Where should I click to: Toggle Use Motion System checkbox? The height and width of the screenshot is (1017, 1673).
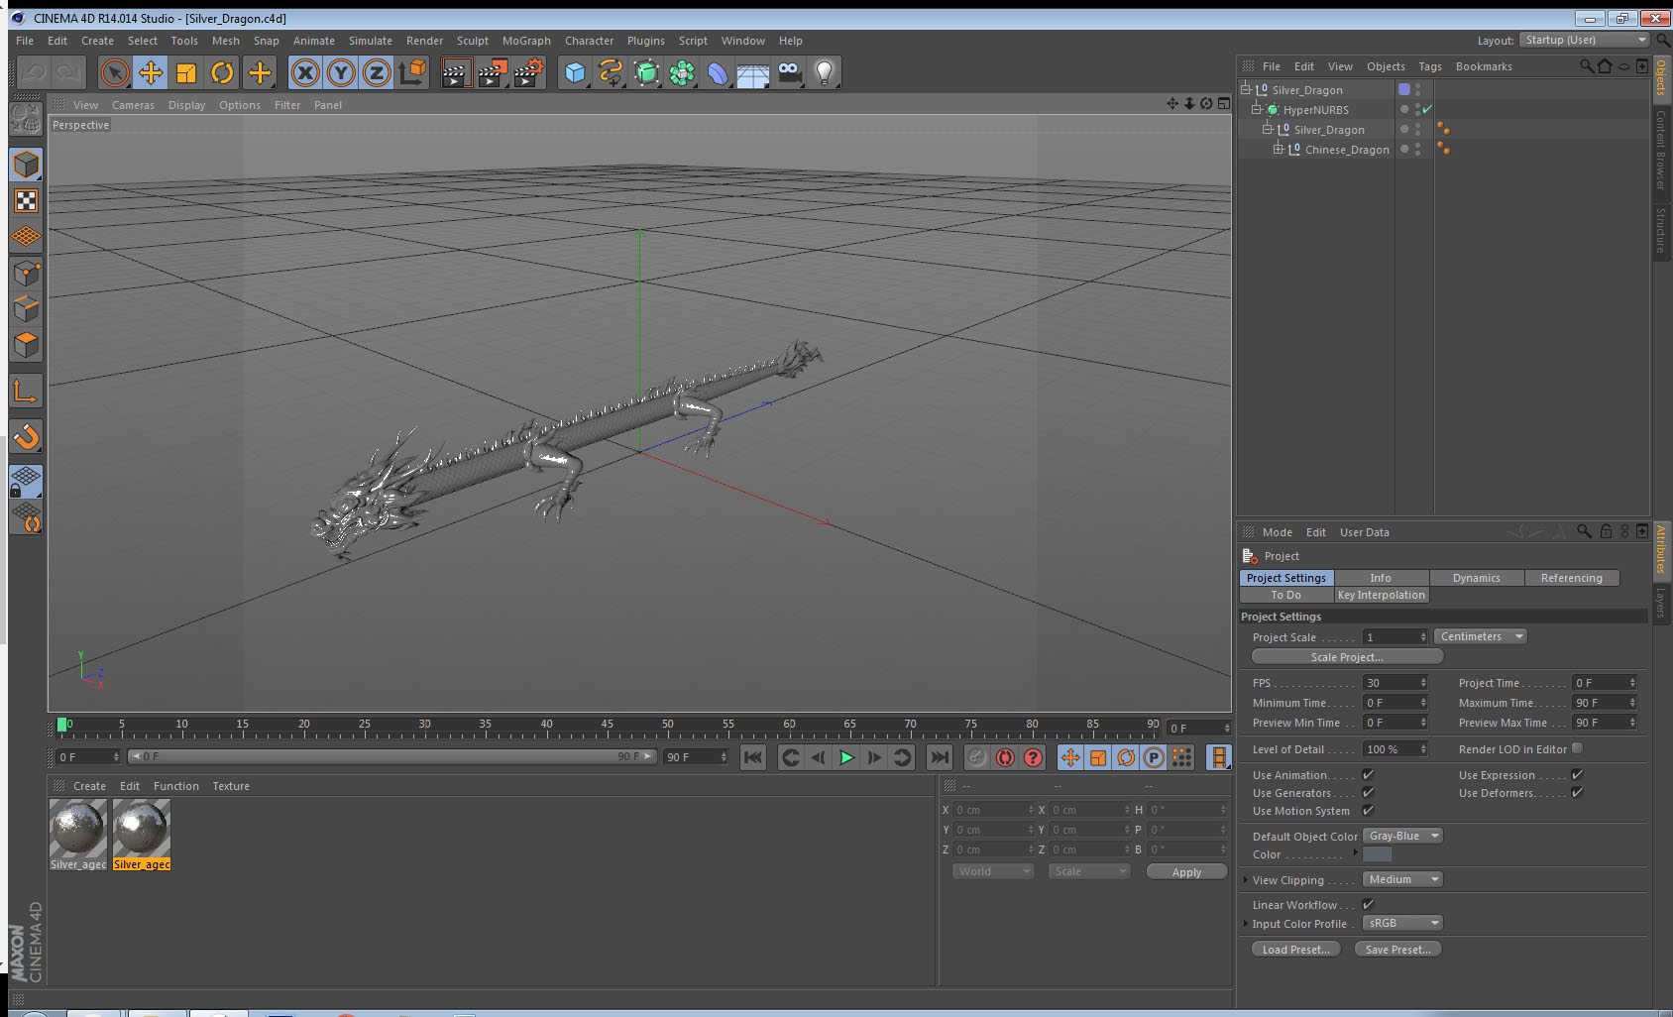click(x=1368, y=810)
